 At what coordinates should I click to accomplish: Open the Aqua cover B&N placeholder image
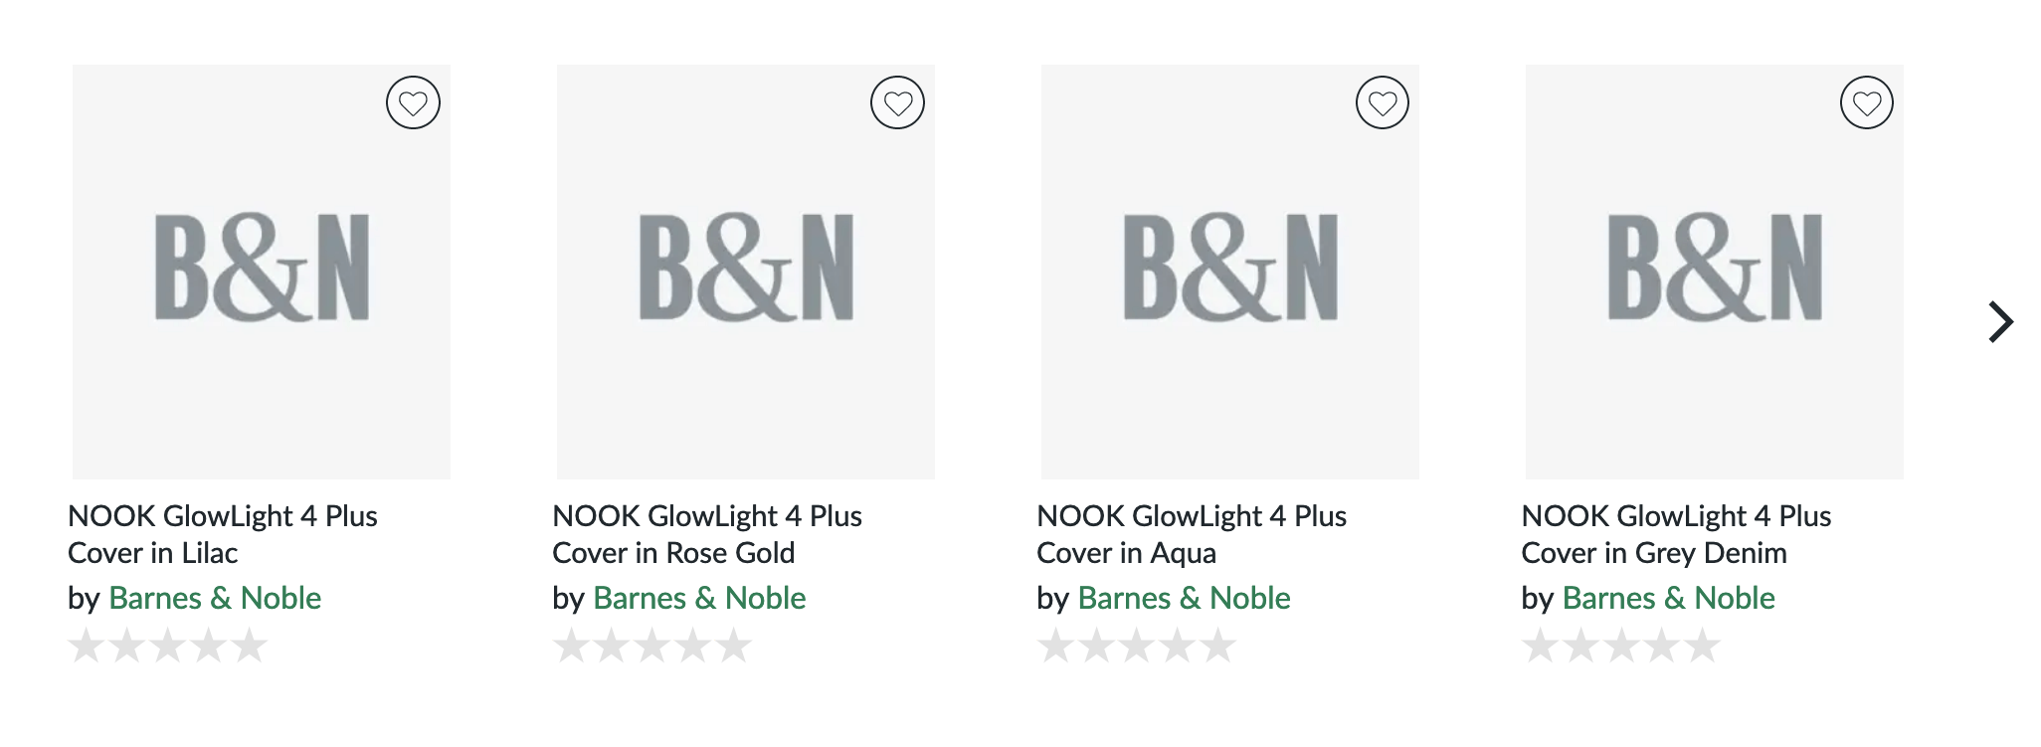pos(1230,272)
